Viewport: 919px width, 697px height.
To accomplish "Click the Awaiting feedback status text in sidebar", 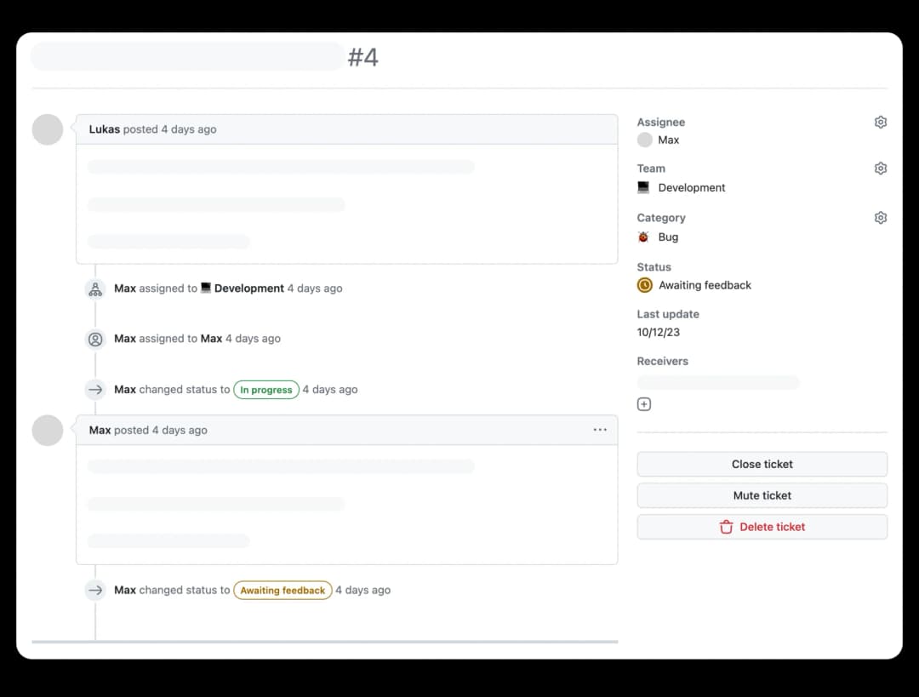I will pyautogui.click(x=705, y=285).
